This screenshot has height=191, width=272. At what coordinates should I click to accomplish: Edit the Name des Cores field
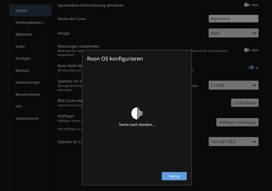(x=233, y=19)
